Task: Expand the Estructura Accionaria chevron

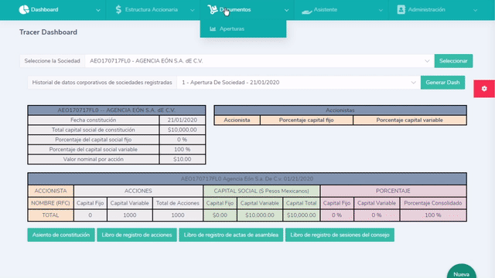Action: [193, 10]
